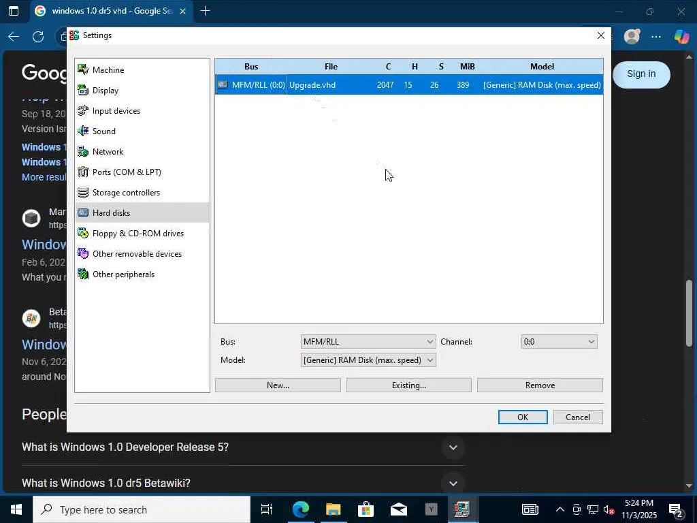Confirm settings with OK
Screen dimensions: 697x523
(x=523, y=417)
